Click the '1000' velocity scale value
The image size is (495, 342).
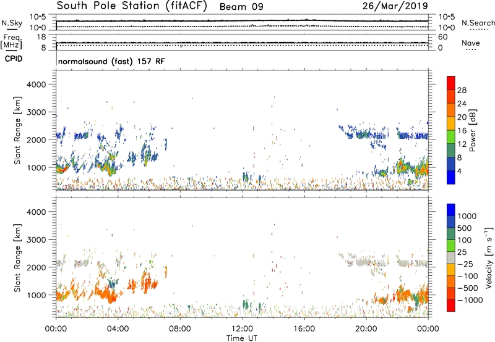[467, 216]
